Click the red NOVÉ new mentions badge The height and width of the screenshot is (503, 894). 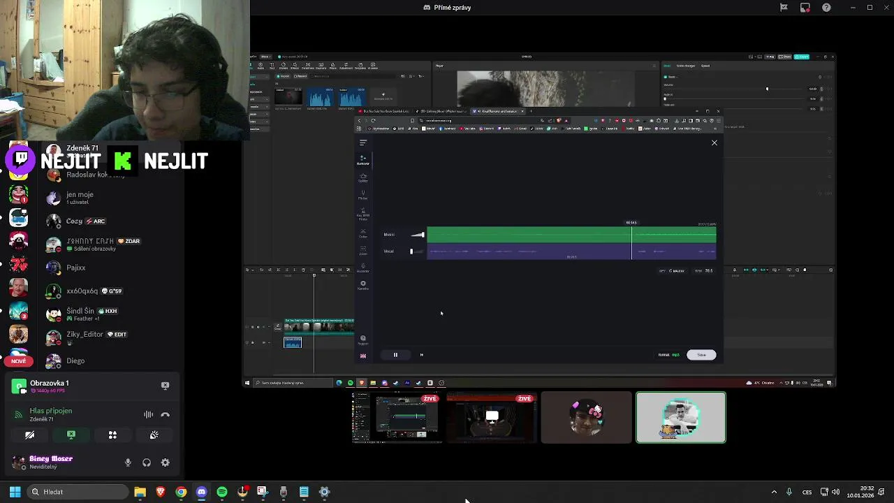point(18,361)
